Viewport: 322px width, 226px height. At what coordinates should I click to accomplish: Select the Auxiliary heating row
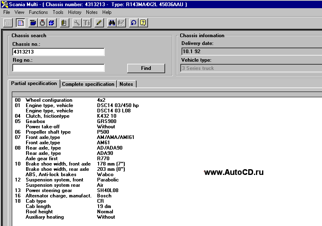click(x=168, y=217)
